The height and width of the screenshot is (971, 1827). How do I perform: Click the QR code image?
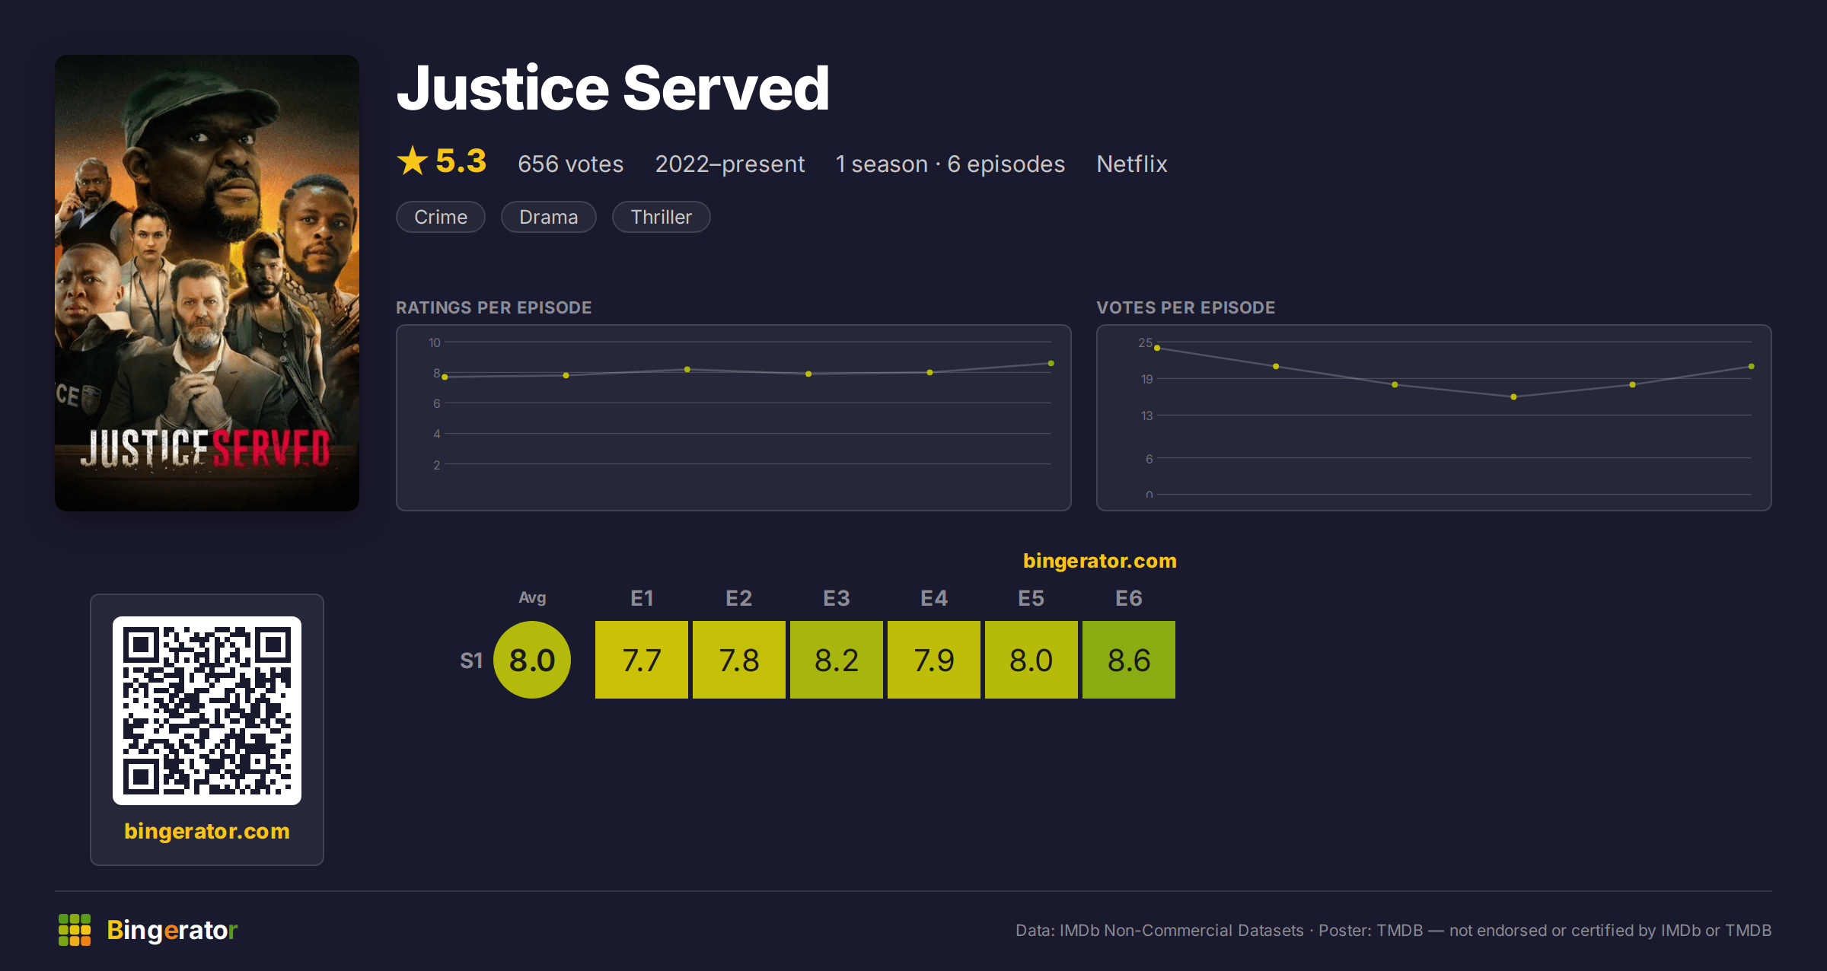tap(207, 711)
